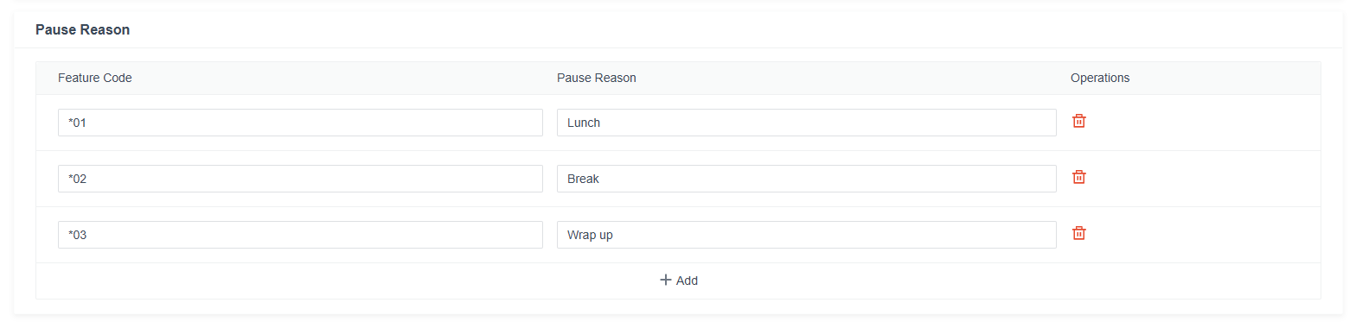The image size is (1356, 328).
Task: Edit the Wrap up pause reason field
Action: point(807,235)
